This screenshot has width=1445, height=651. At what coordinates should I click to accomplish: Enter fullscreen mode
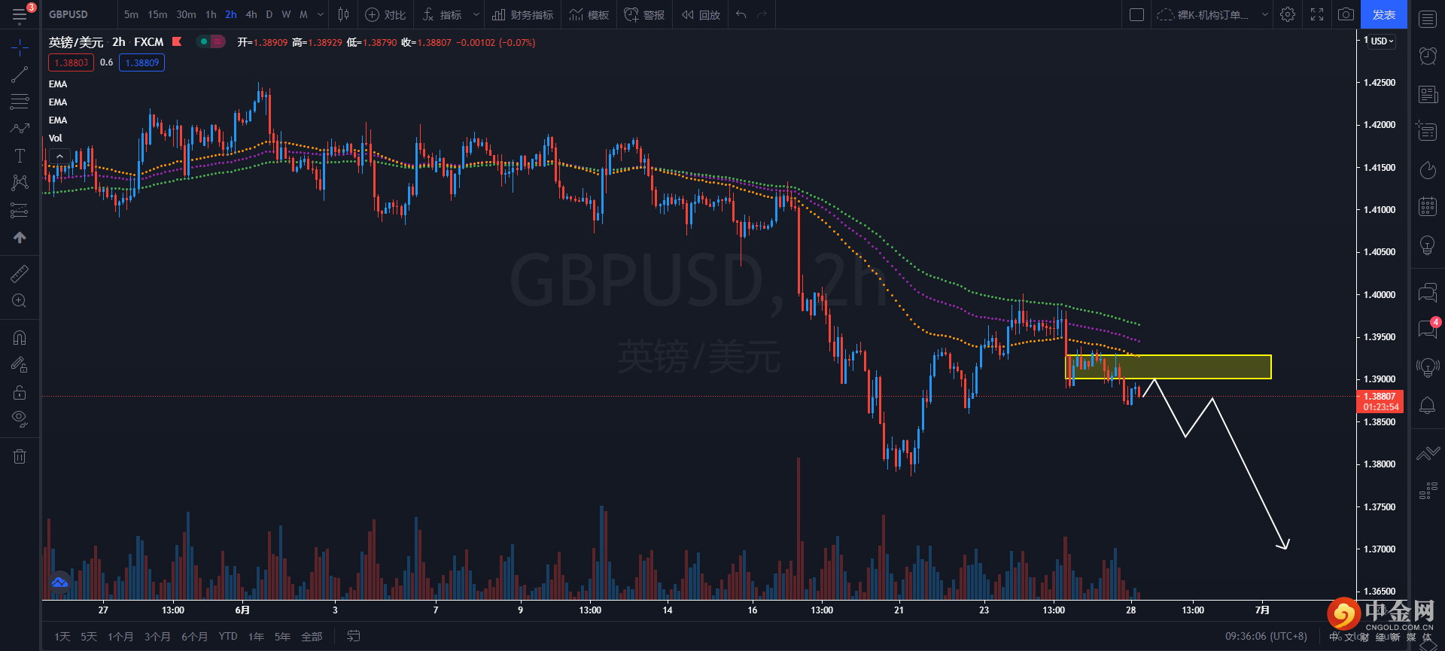click(x=1317, y=14)
